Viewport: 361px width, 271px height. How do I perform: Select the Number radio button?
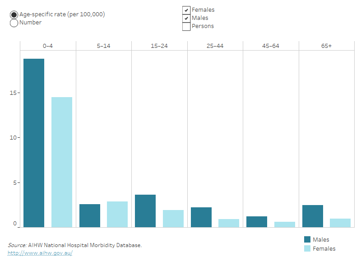click(x=14, y=23)
